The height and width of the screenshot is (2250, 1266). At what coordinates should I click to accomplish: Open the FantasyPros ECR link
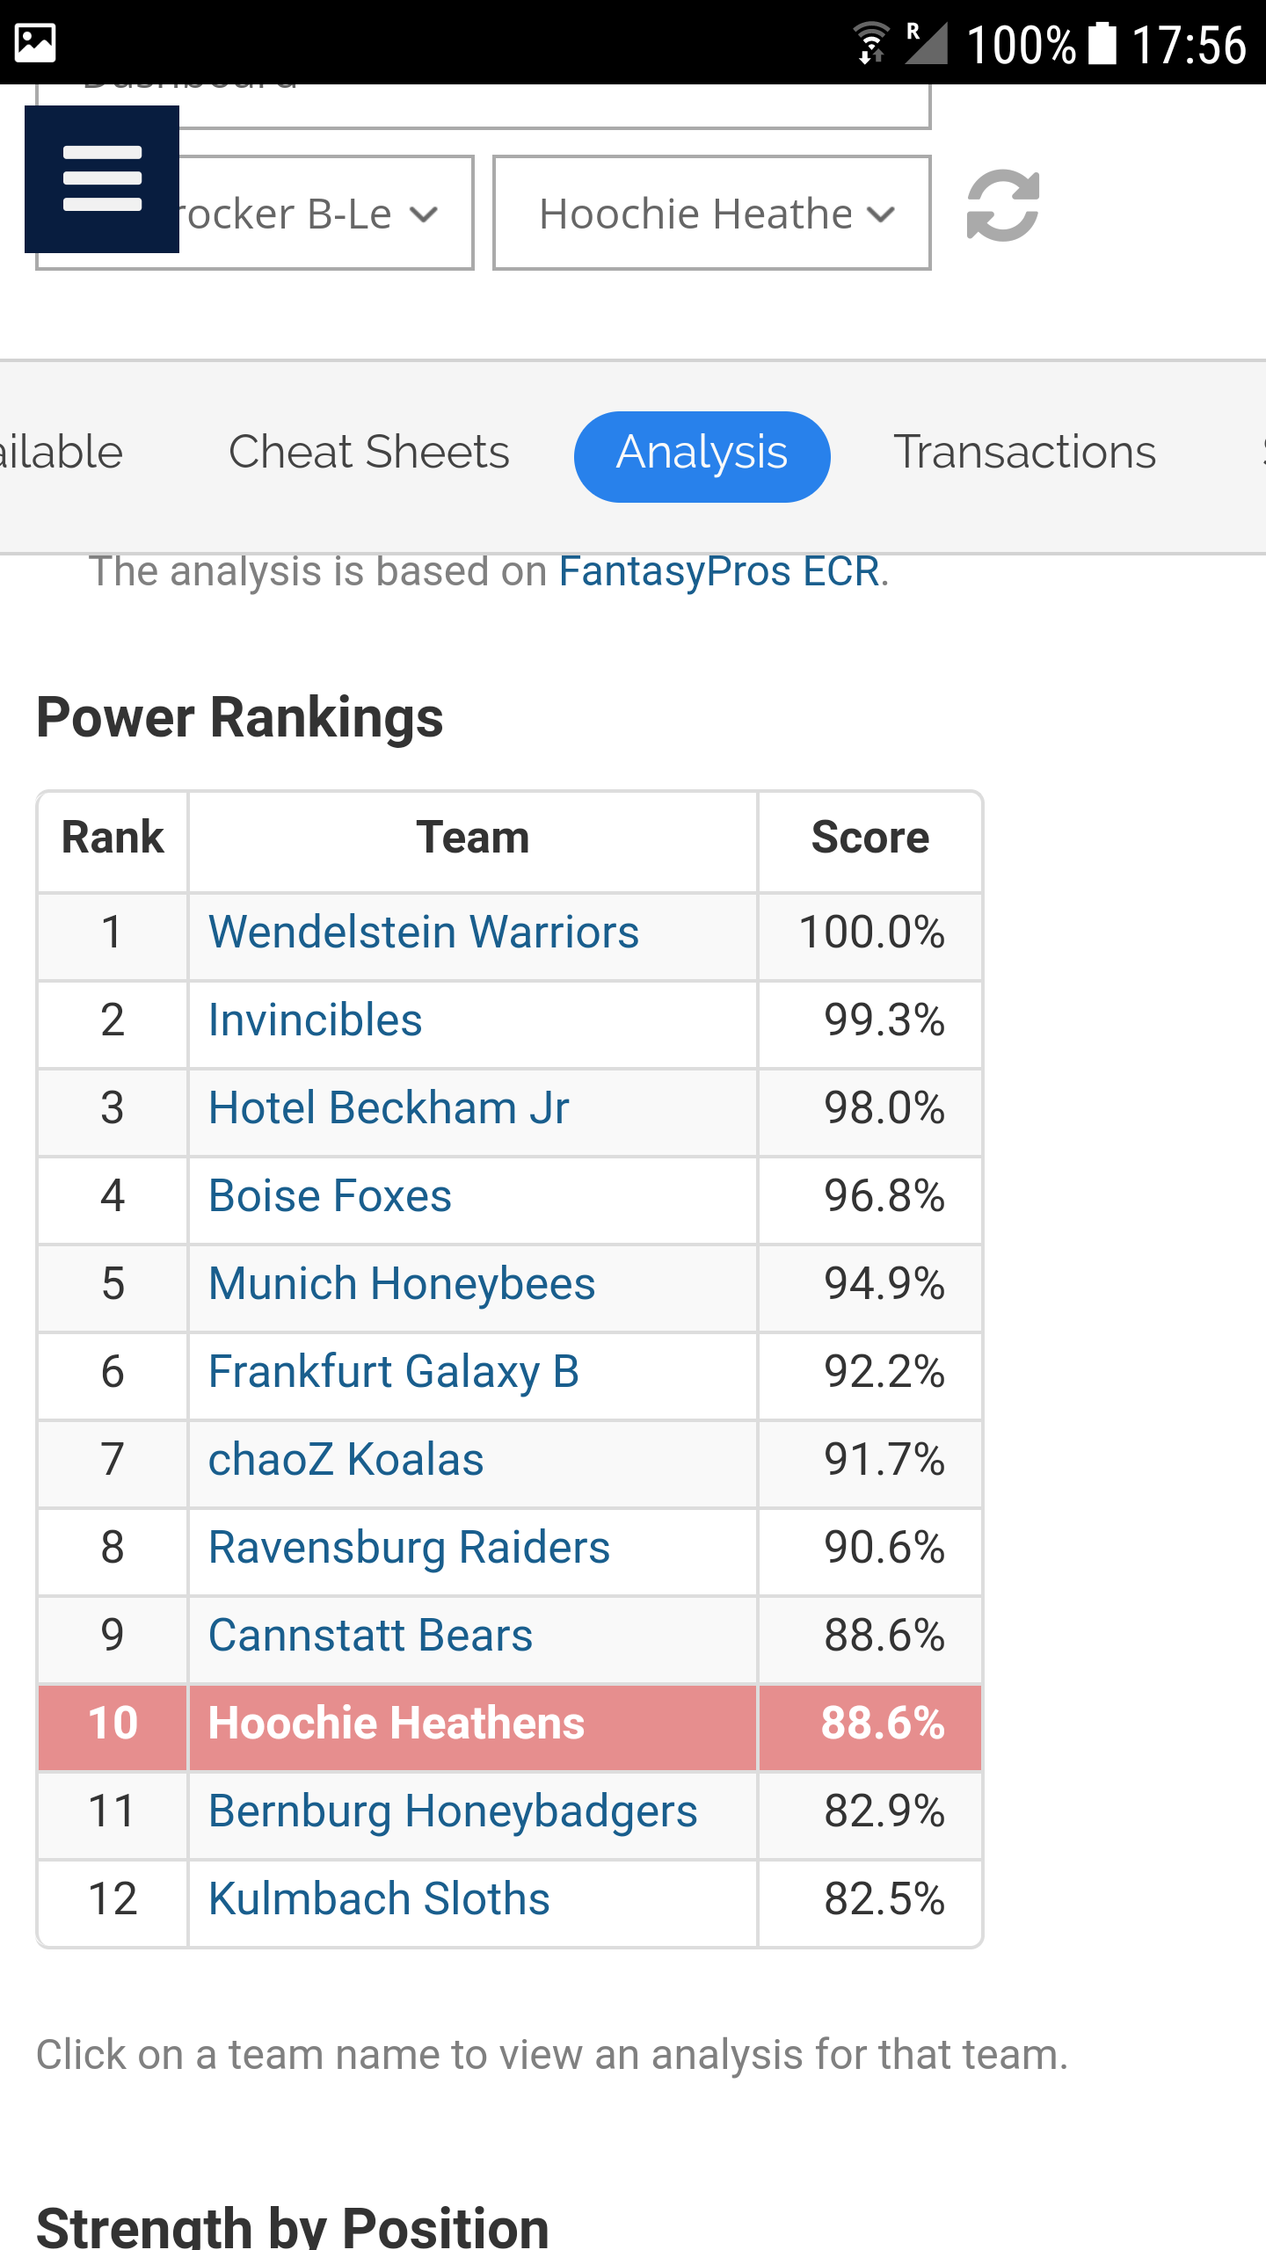click(x=719, y=571)
